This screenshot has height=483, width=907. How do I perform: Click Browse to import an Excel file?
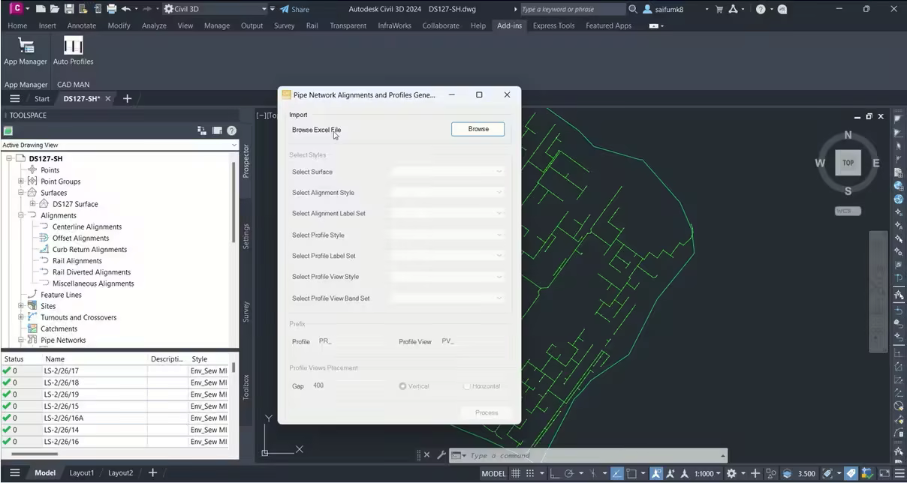point(478,129)
